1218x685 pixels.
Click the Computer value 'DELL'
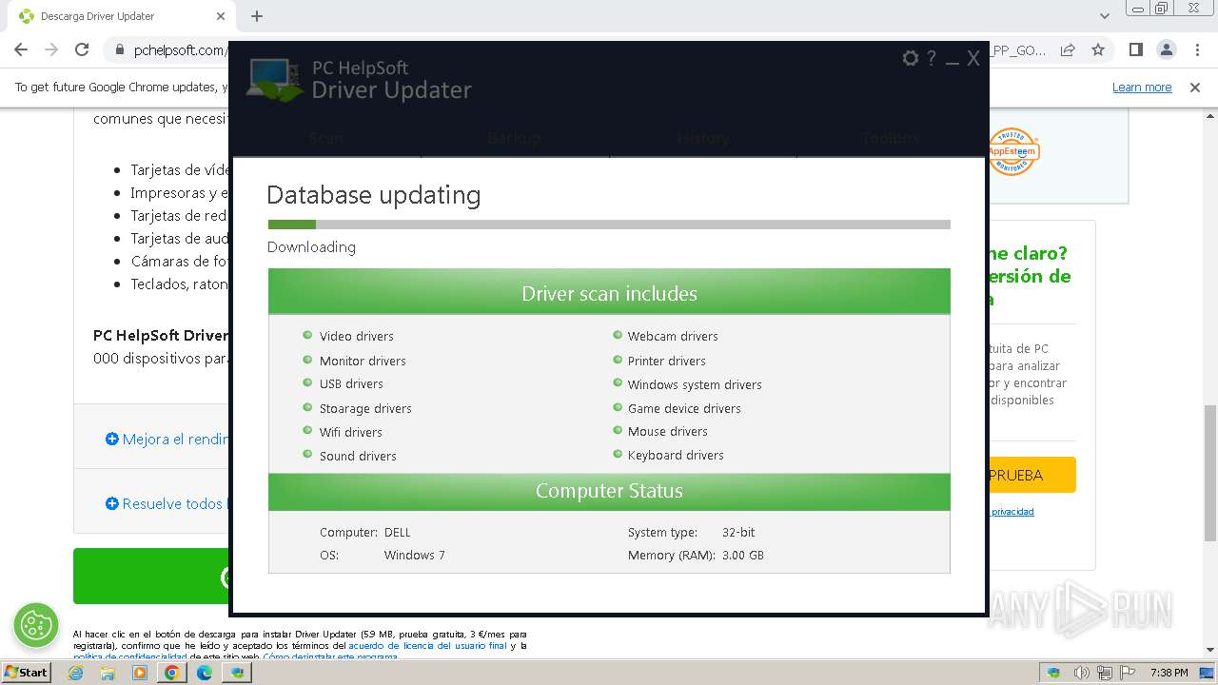tap(398, 533)
